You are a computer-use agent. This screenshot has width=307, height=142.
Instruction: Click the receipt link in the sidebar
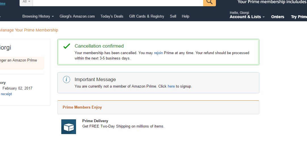pos(6,94)
